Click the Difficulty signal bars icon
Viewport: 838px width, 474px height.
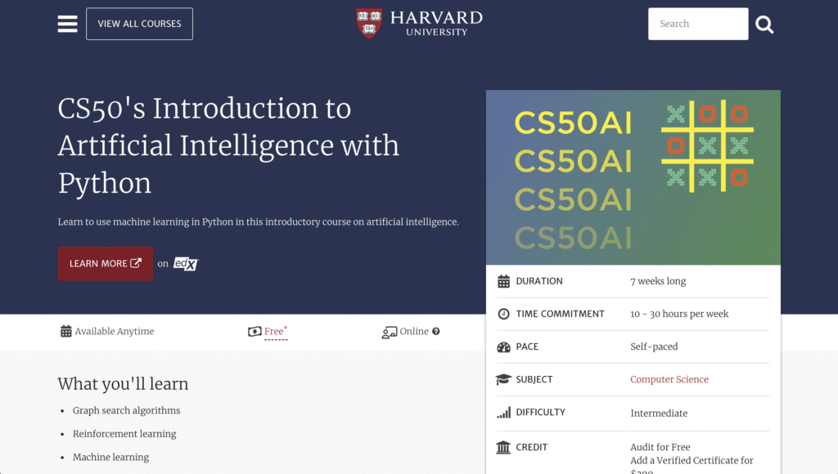pyautogui.click(x=503, y=413)
